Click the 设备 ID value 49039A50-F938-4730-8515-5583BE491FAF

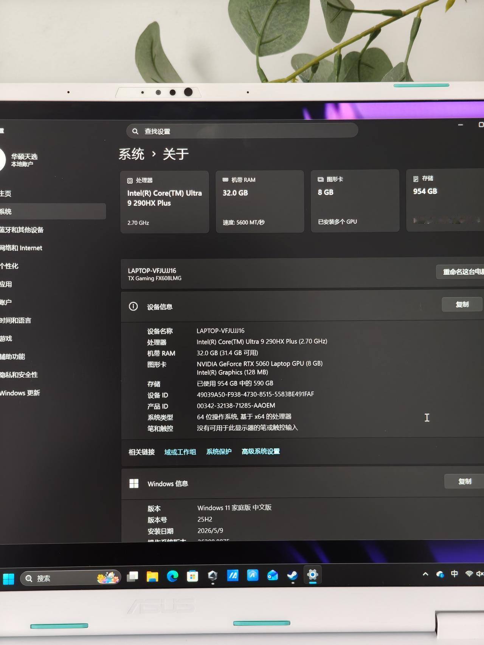[255, 394]
